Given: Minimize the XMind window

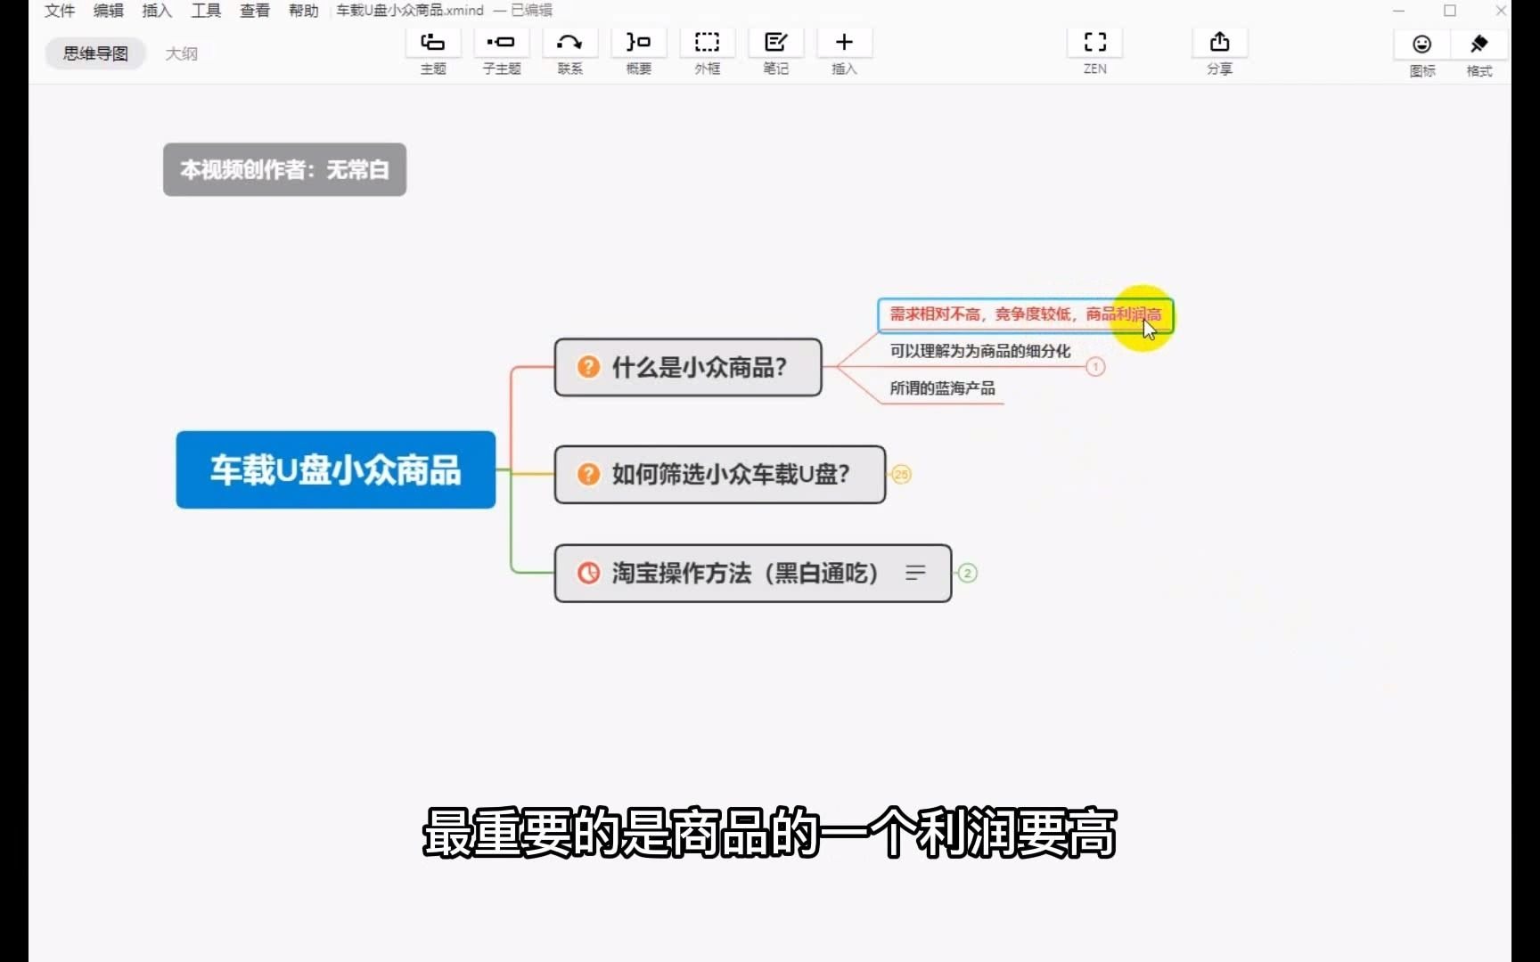Looking at the screenshot, I should [x=1398, y=11].
